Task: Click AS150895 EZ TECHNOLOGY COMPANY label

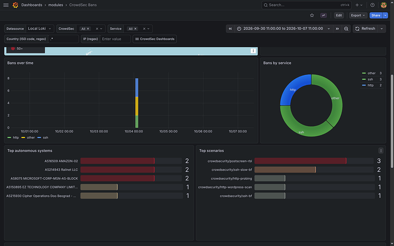Action: point(42,187)
